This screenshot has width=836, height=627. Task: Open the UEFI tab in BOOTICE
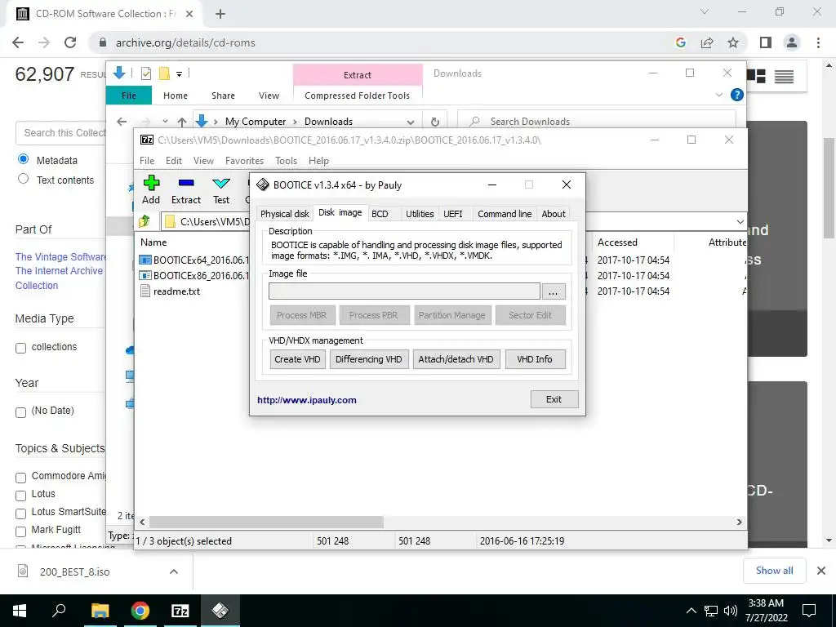(x=453, y=214)
